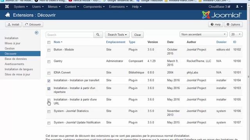250x140 pixels.
Task: Click the Bibliothèque type cell
Action: coord(136,73)
